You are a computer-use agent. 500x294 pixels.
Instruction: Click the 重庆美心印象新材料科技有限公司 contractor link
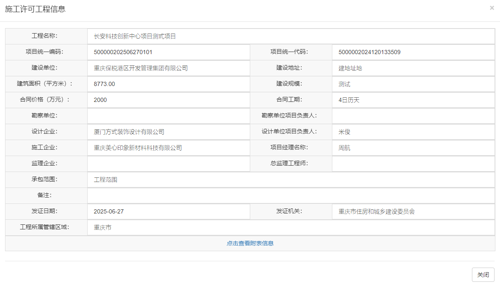pyautogui.click(x=137, y=148)
